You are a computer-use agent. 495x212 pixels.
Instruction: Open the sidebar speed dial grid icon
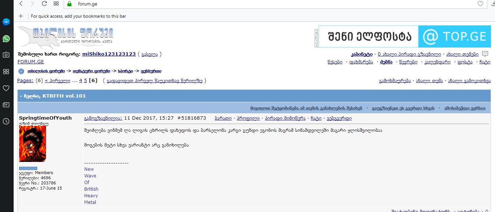(6, 71)
